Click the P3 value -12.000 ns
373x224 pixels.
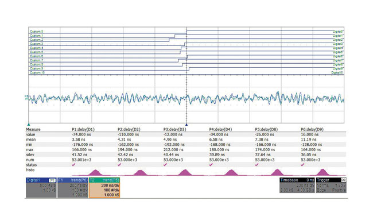coord(173,134)
